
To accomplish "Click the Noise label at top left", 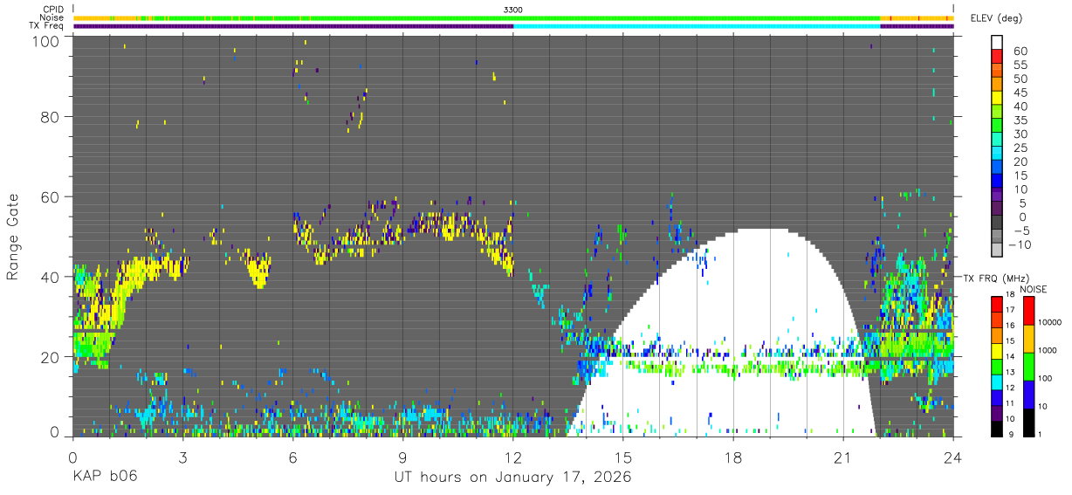I will [x=52, y=17].
